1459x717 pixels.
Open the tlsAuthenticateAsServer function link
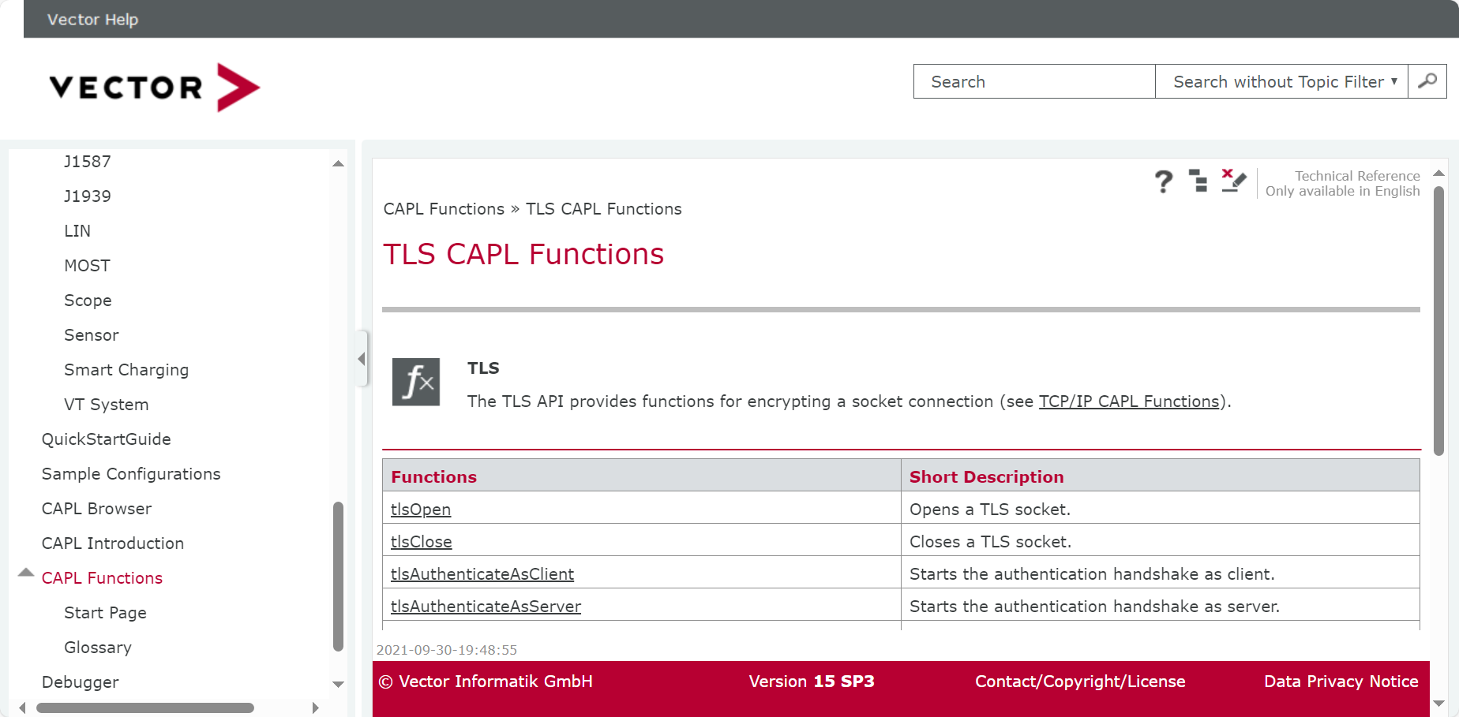[486, 607]
